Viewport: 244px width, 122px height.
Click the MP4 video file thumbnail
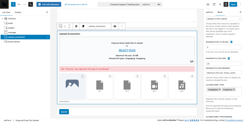click(154, 86)
